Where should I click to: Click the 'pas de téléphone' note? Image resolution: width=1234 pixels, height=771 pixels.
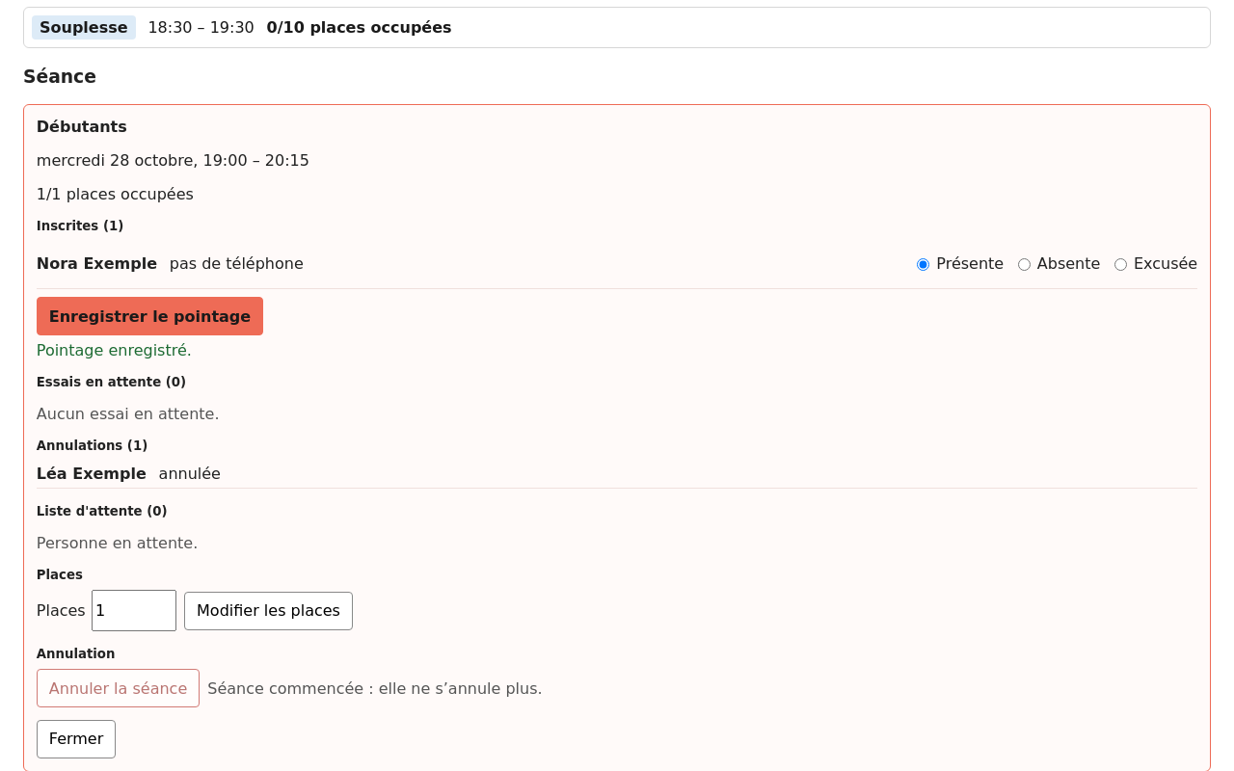tap(236, 263)
